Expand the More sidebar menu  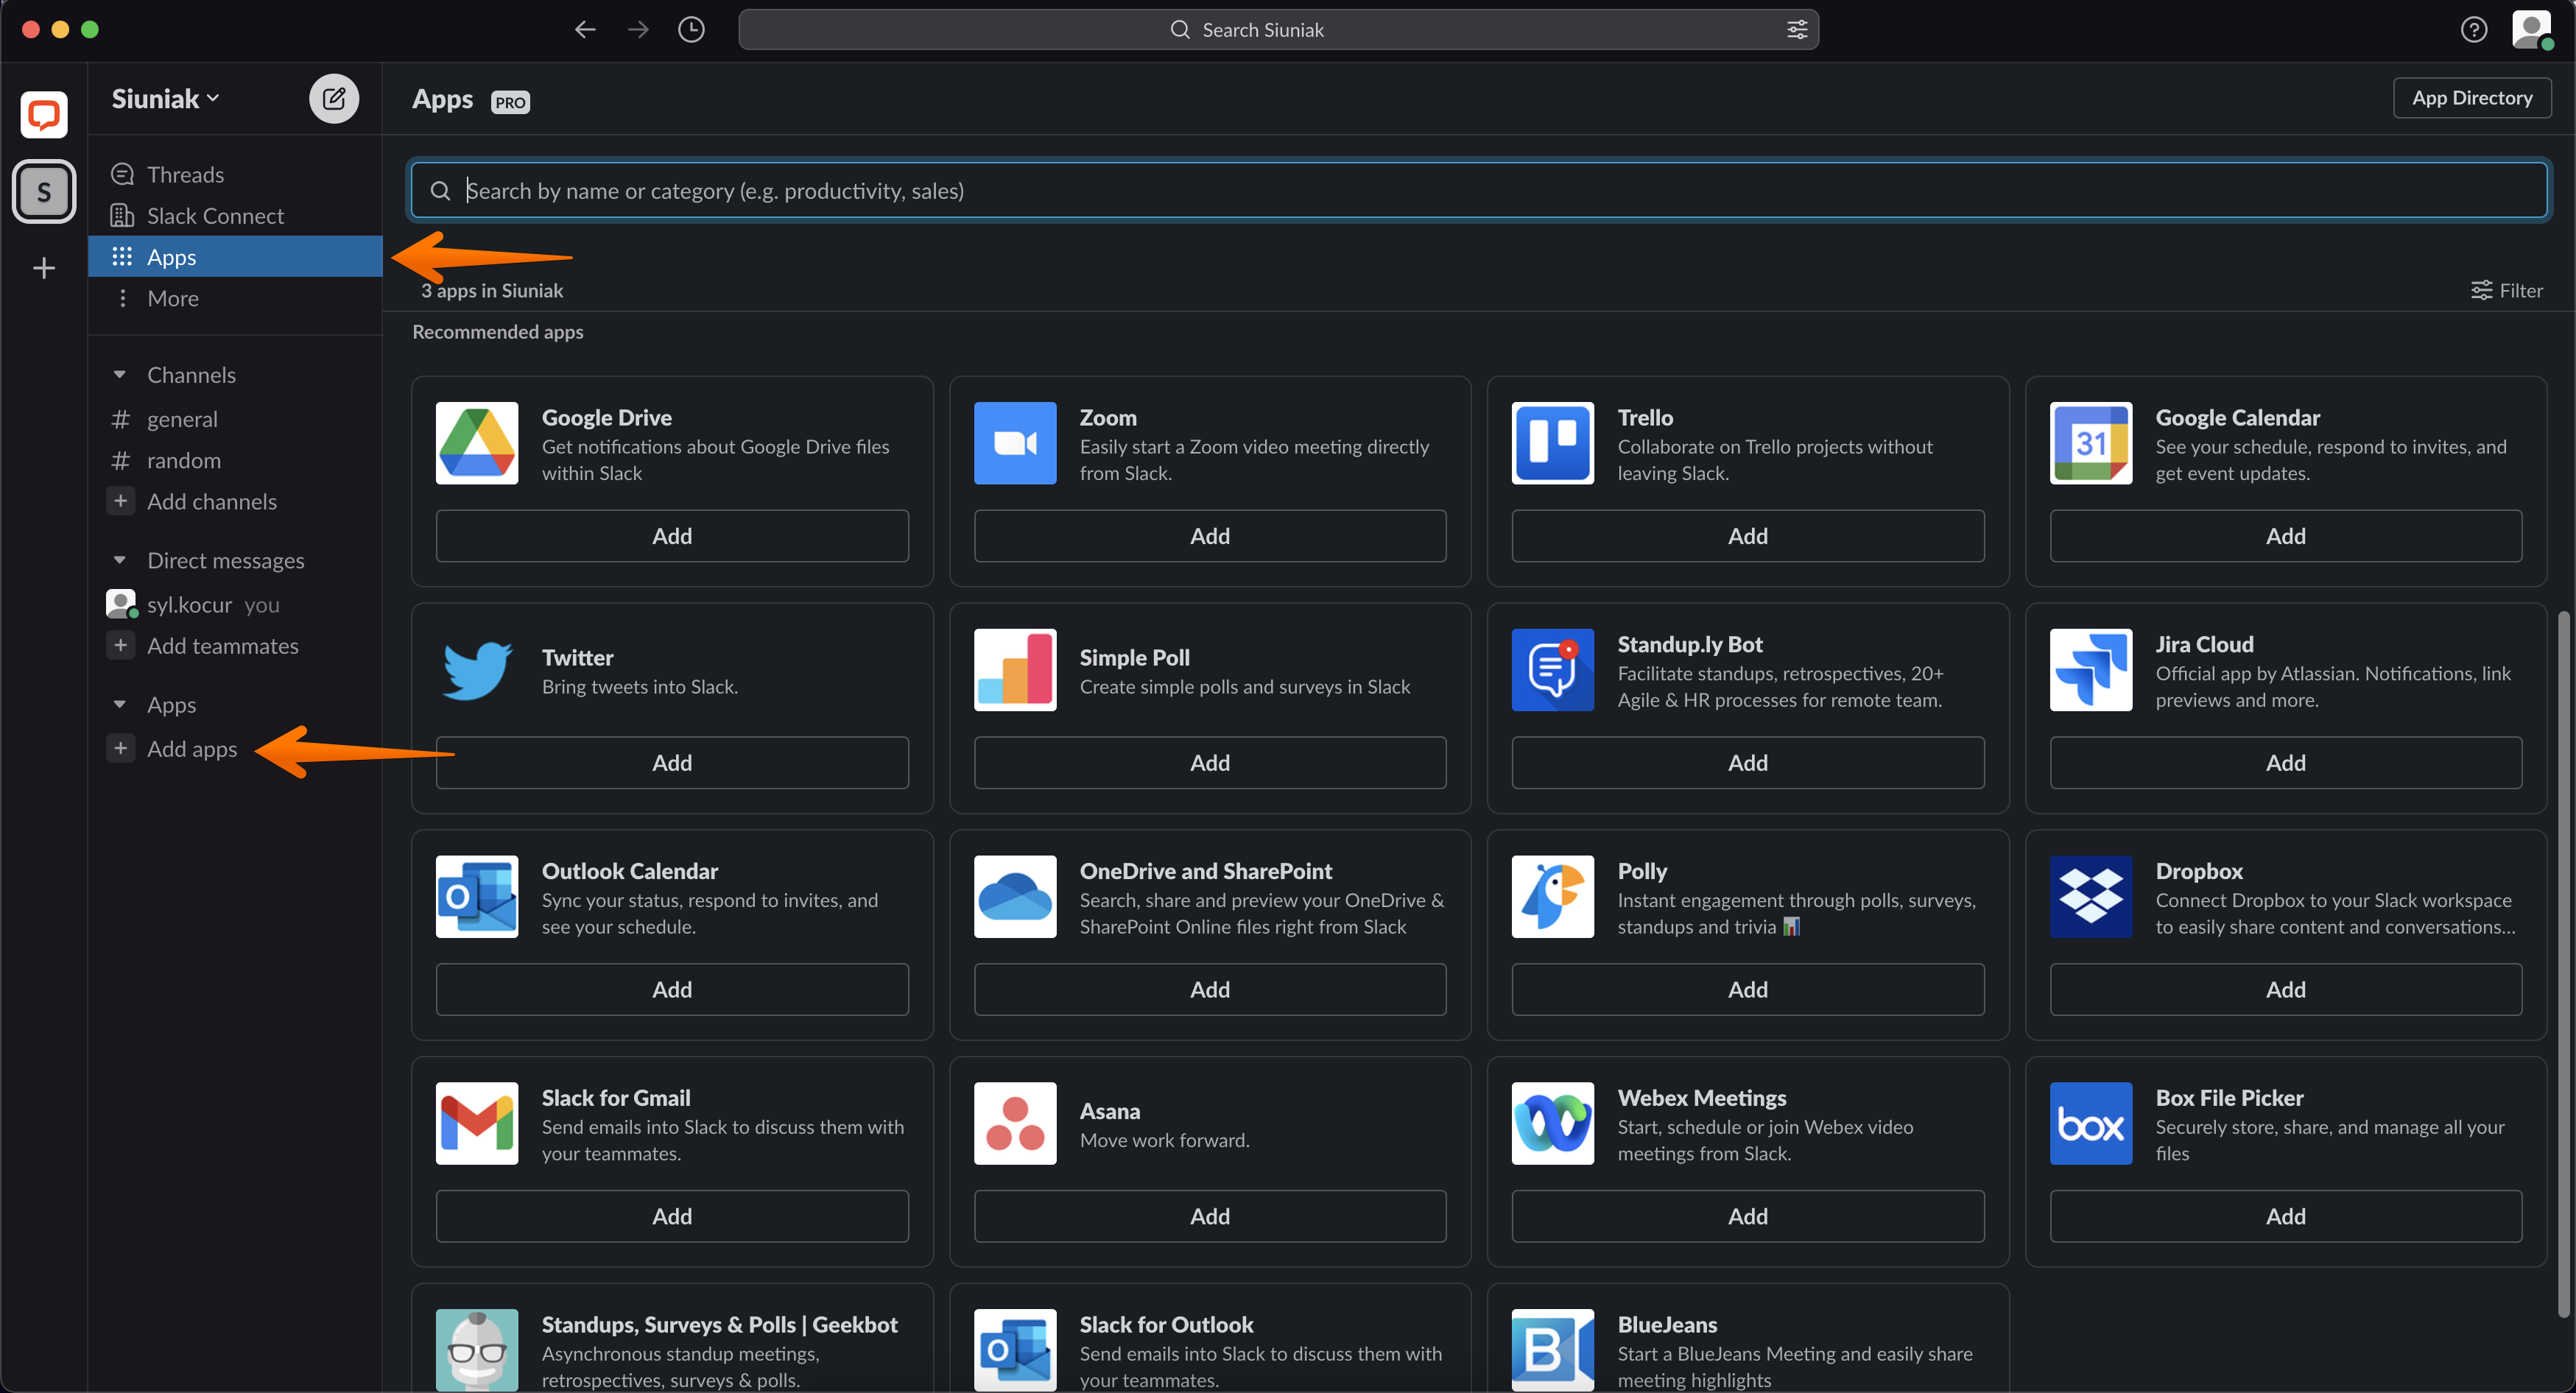coord(235,298)
